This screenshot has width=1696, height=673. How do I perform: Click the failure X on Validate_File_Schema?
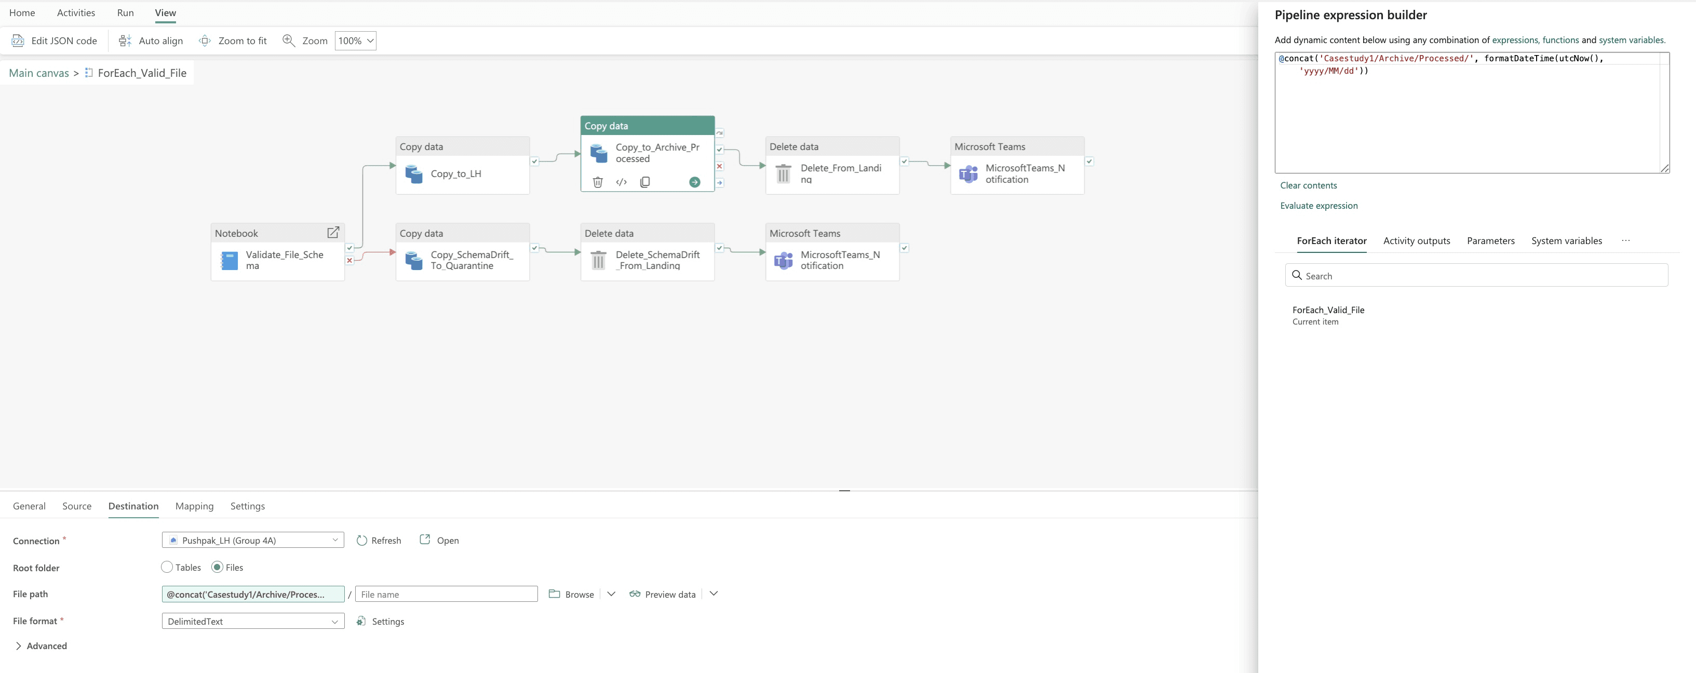pyautogui.click(x=349, y=260)
